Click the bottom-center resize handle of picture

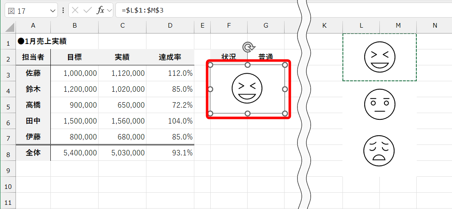tap(247, 114)
